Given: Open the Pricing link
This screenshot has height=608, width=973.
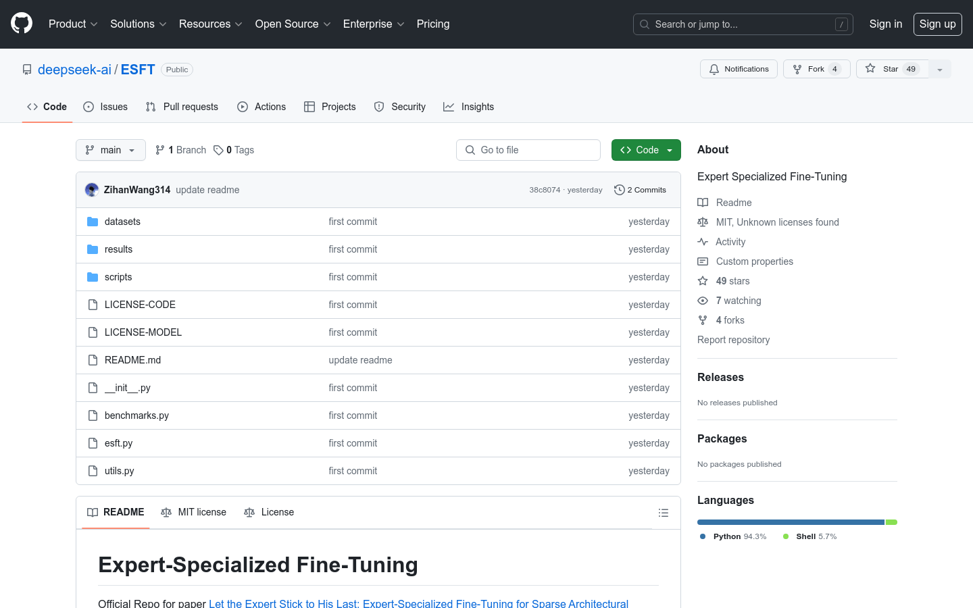Looking at the screenshot, I should pos(433,24).
